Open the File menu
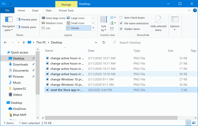 [x=7, y=10]
